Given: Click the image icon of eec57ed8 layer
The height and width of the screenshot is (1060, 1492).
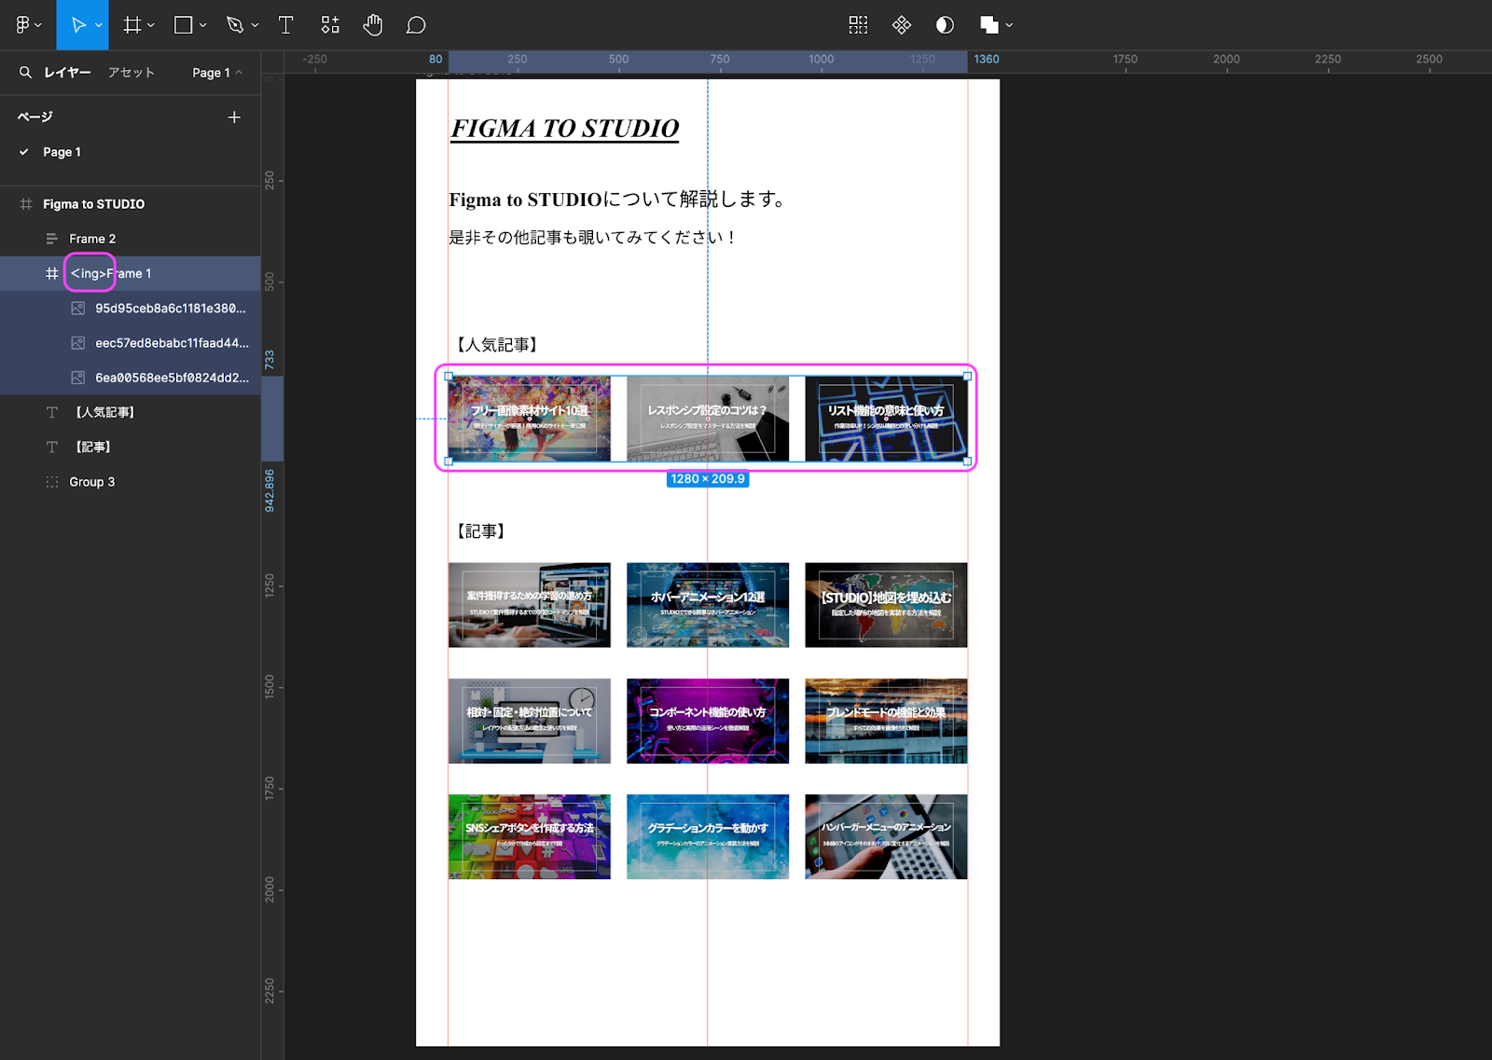Looking at the screenshot, I should (78, 342).
